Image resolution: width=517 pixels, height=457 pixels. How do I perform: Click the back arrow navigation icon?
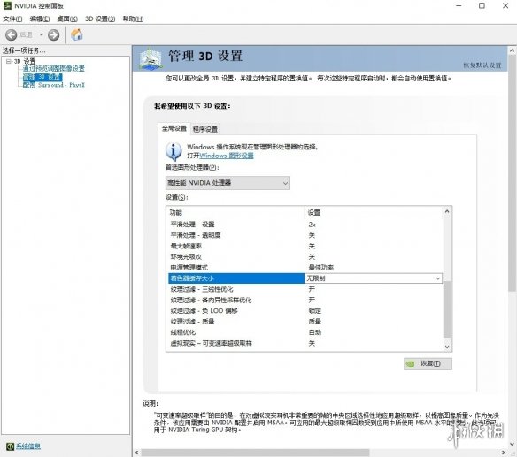click(11, 34)
